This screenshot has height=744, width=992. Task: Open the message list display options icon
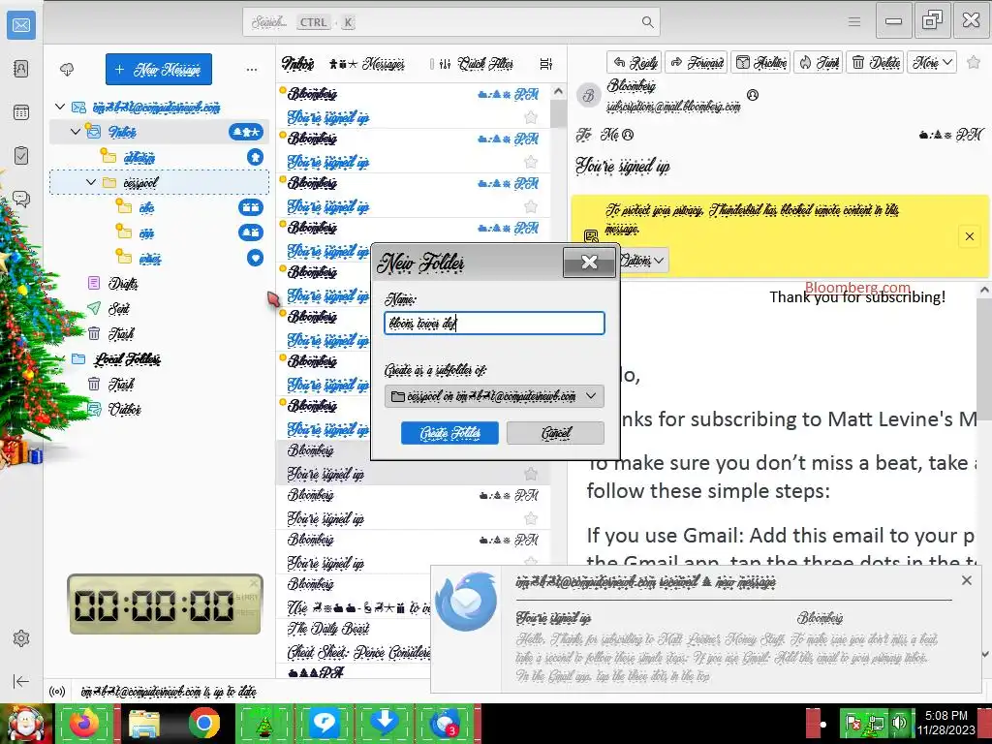pyautogui.click(x=546, y=64)
